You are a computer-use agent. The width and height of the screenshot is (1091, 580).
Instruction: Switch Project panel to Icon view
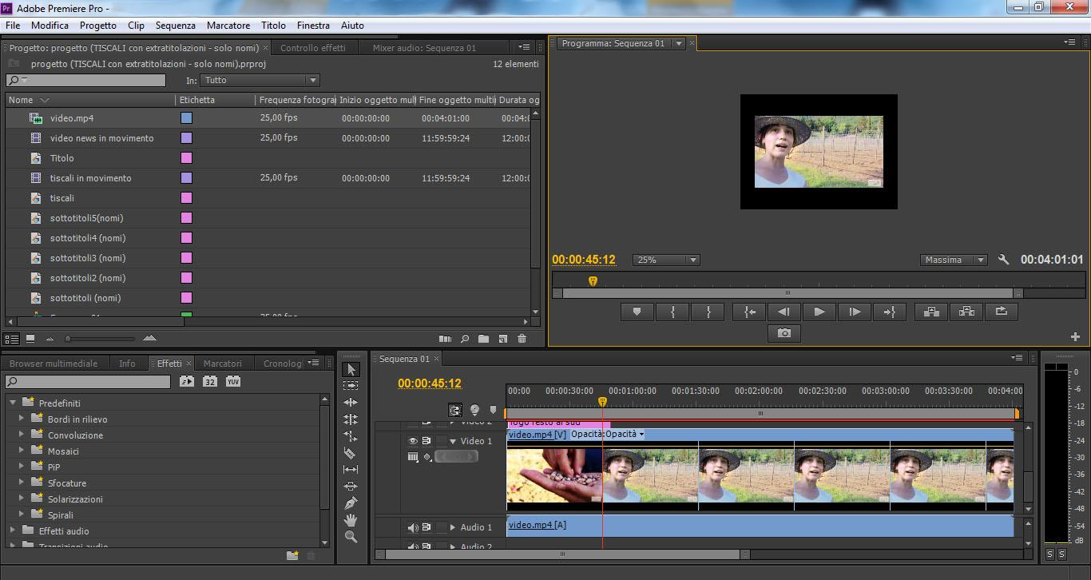pos(30,339)
